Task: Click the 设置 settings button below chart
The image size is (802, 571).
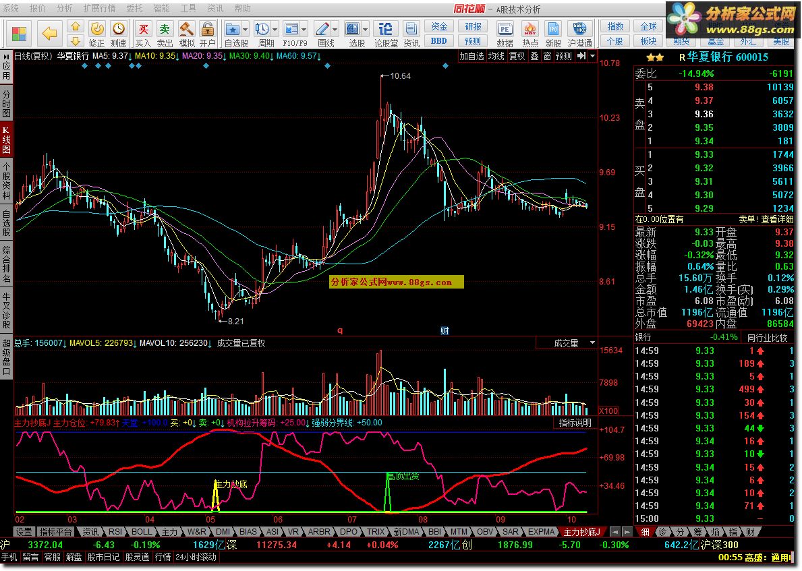Action: (x=24, y=532)
